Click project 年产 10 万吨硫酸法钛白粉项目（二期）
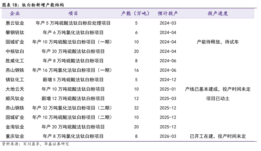Screen dimensions: 261x151 pyautogui.click(x=72, y=117)
